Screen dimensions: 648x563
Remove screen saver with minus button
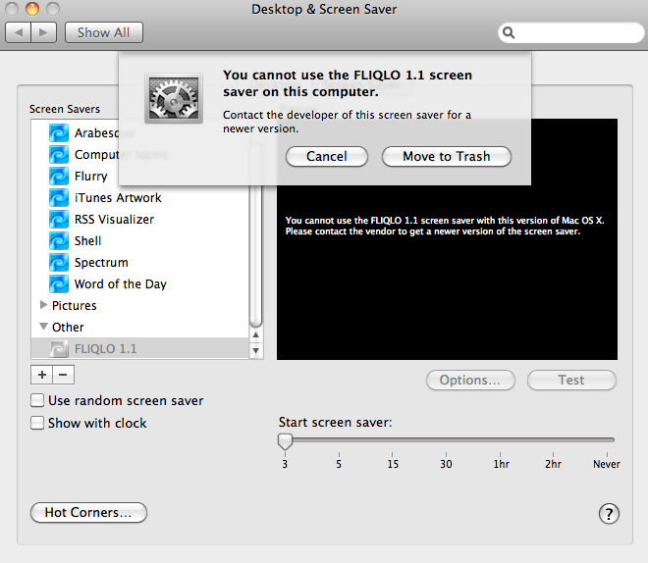(x=63, y=375)
